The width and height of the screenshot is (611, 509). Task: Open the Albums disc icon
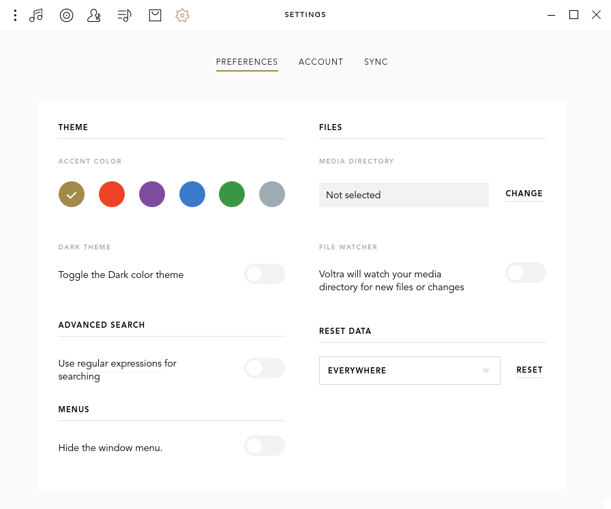(x=66, y=15)
